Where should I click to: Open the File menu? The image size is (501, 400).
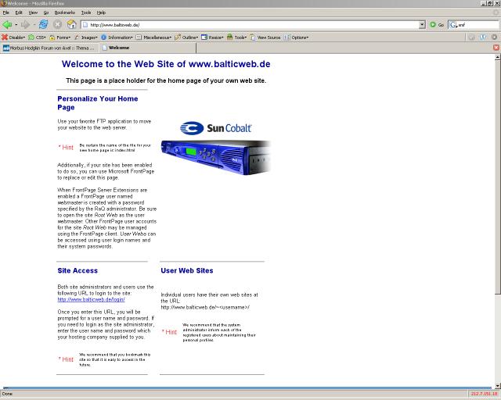tap(5, 12)
